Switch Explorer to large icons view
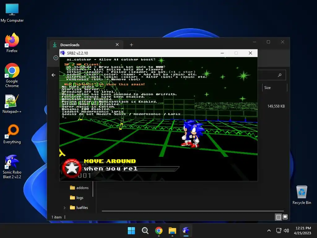Image resolution: width=317 pixels, height=238 pixels. 285,217
